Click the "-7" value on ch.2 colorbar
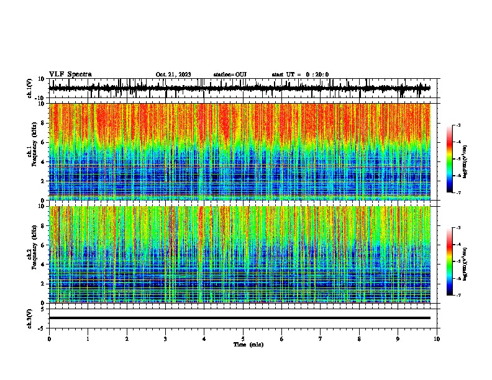The image size is (492, 380). 458,295
